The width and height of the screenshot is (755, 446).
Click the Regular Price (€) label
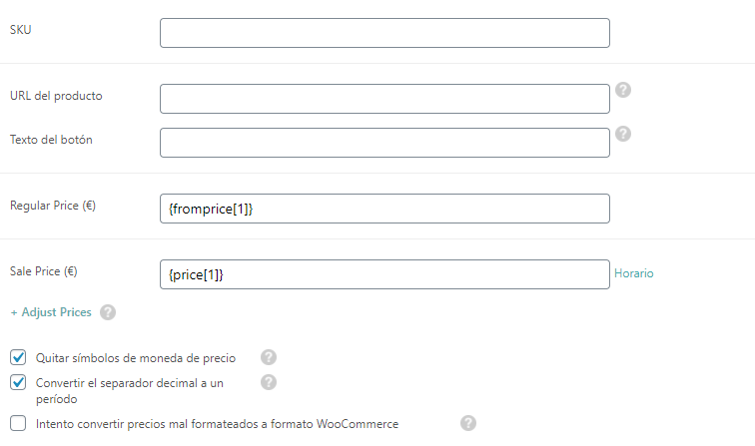coord(53,206)
